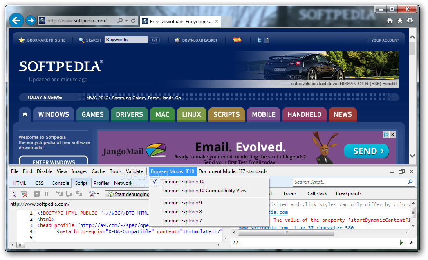
Task: Minimize the developer tools pane
Action: coord(392,172)
